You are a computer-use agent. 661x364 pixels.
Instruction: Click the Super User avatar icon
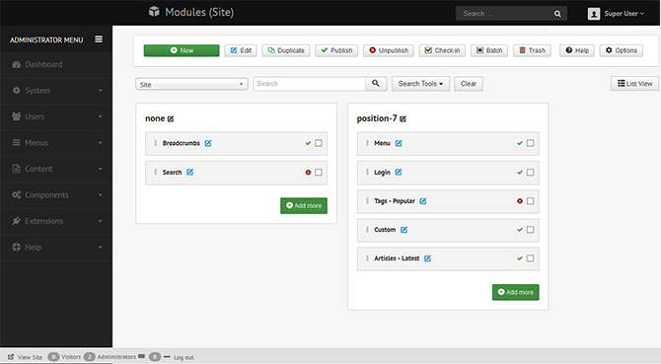tap(594, 14)
